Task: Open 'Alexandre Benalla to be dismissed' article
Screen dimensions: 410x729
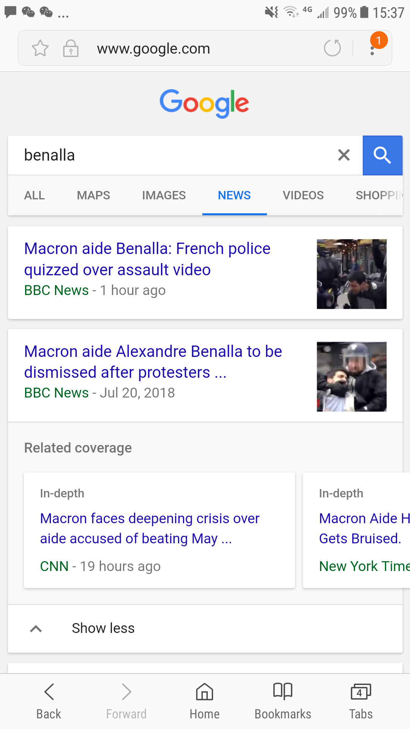Action: (x=153, y=362)
